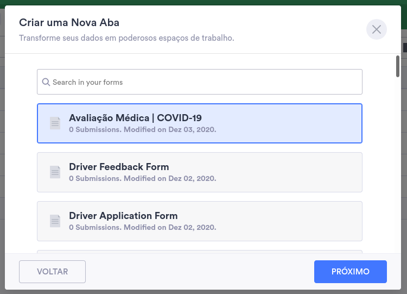Select the partially visible fourth form card
Image resolution: width=407 pixels, height=294 pixels.
pos(199,252)
